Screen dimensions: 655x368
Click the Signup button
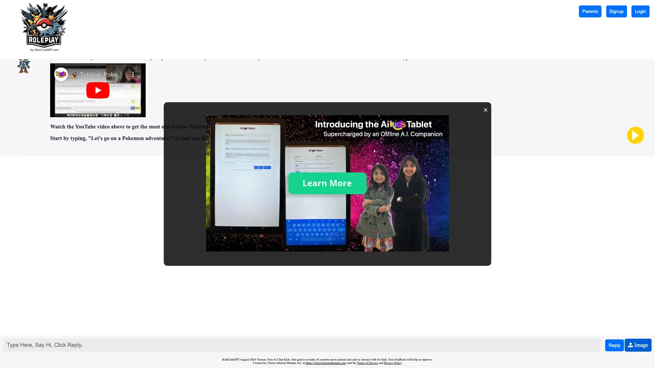pyautogui.click(x=616, y=11)
